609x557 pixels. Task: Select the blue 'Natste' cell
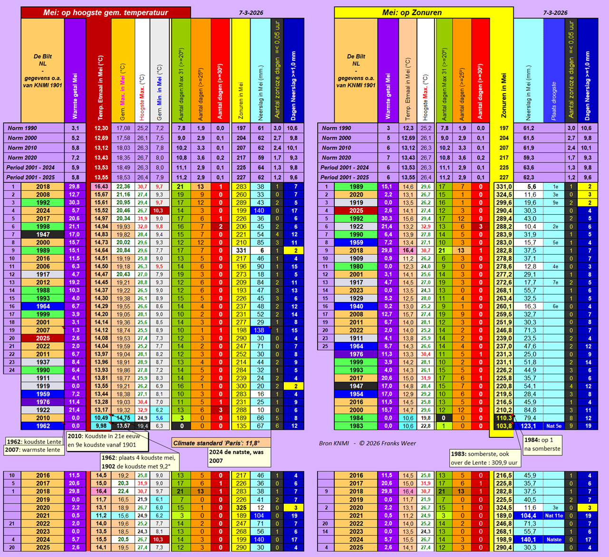pyautogui.click(x=554, y=539)
